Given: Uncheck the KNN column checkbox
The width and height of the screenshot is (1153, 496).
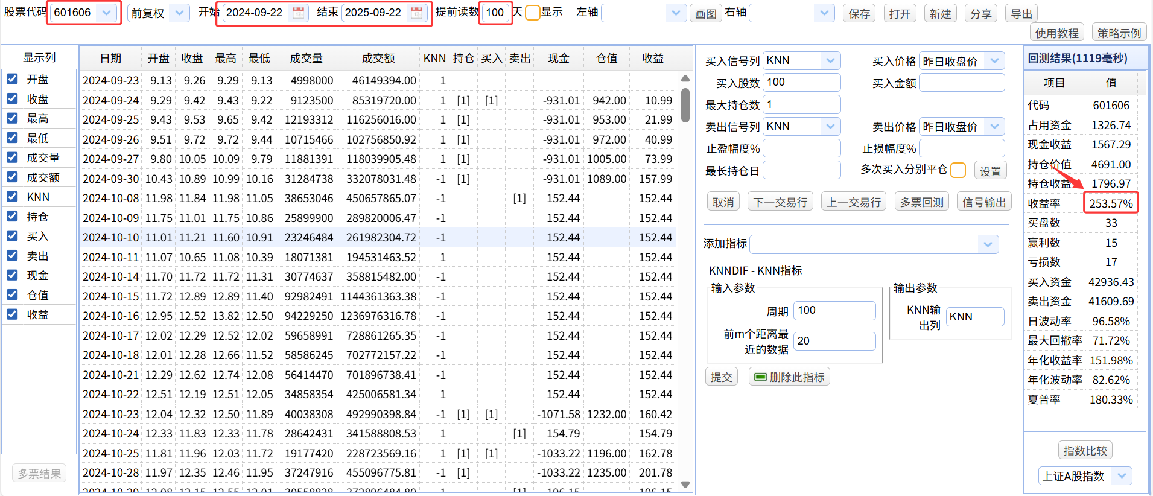Looking at the screenshot, I should [x=12, y=197].
